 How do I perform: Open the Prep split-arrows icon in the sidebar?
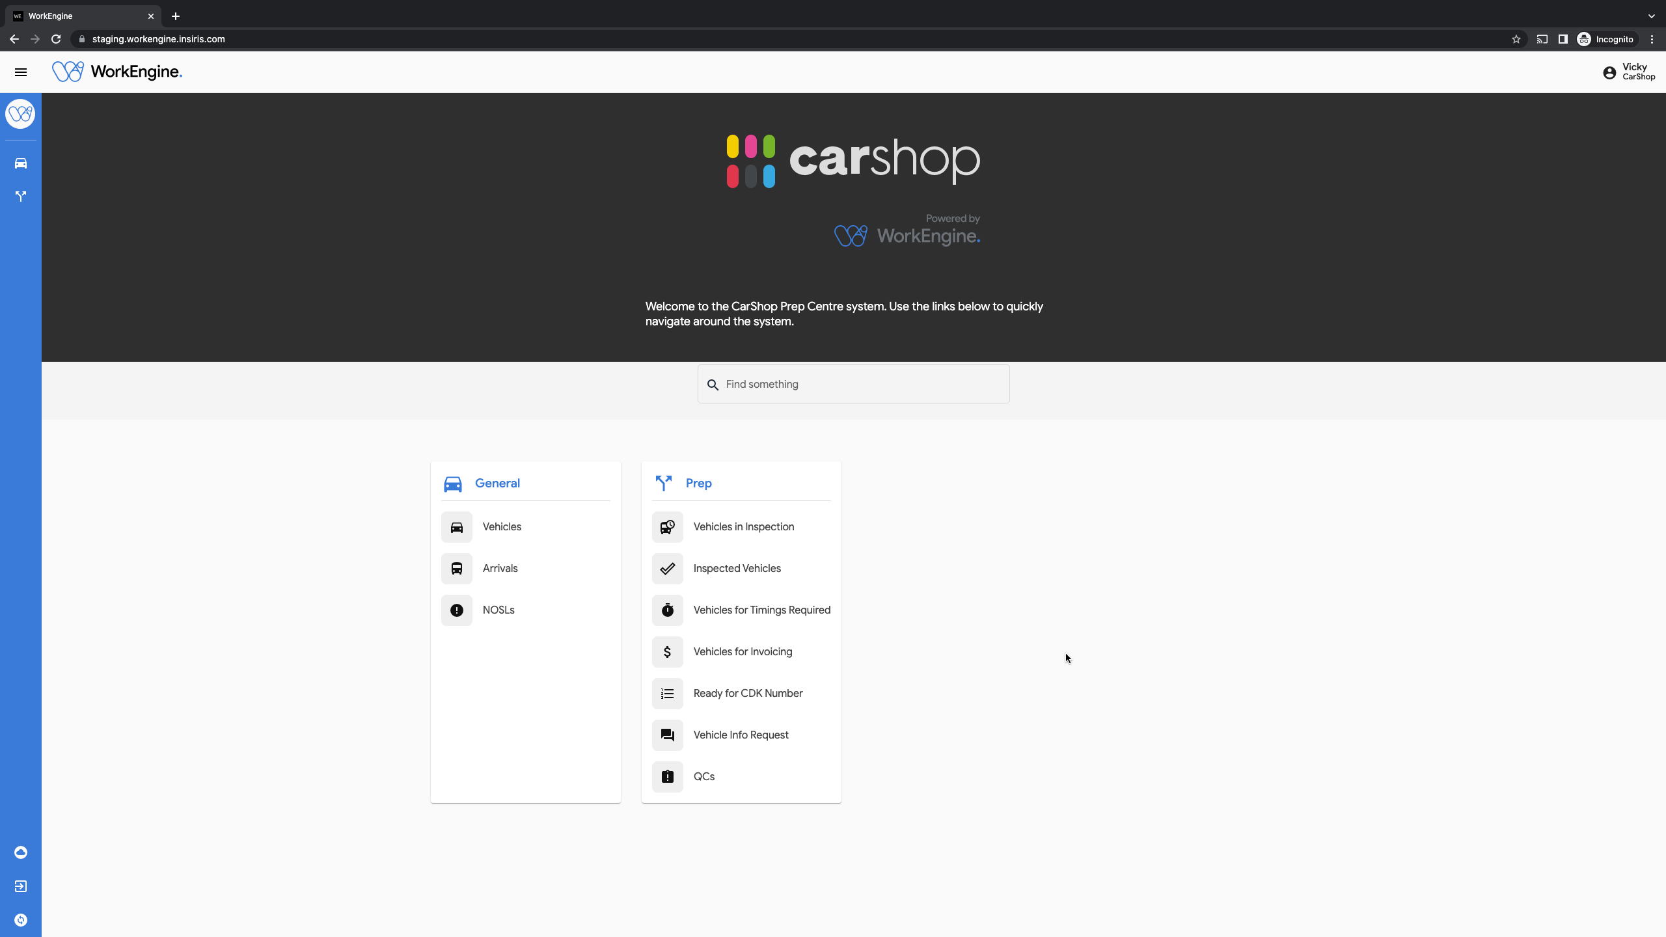[21, 196]
